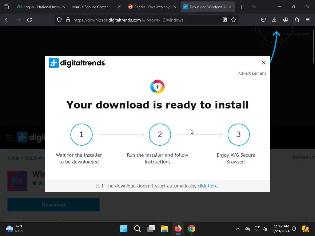
Task: Select the Download Windows 12 tab
Action: (208, 7)
